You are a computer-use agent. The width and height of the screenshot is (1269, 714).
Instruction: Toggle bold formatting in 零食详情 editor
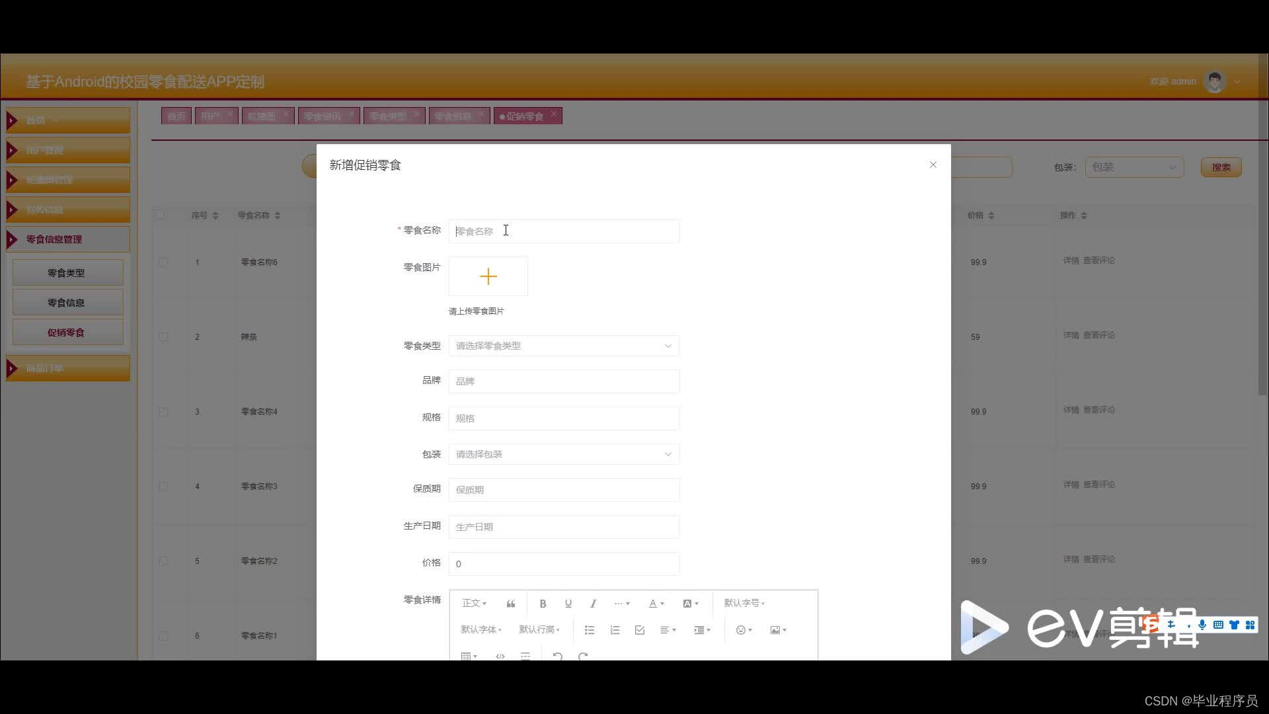[543, 604]
